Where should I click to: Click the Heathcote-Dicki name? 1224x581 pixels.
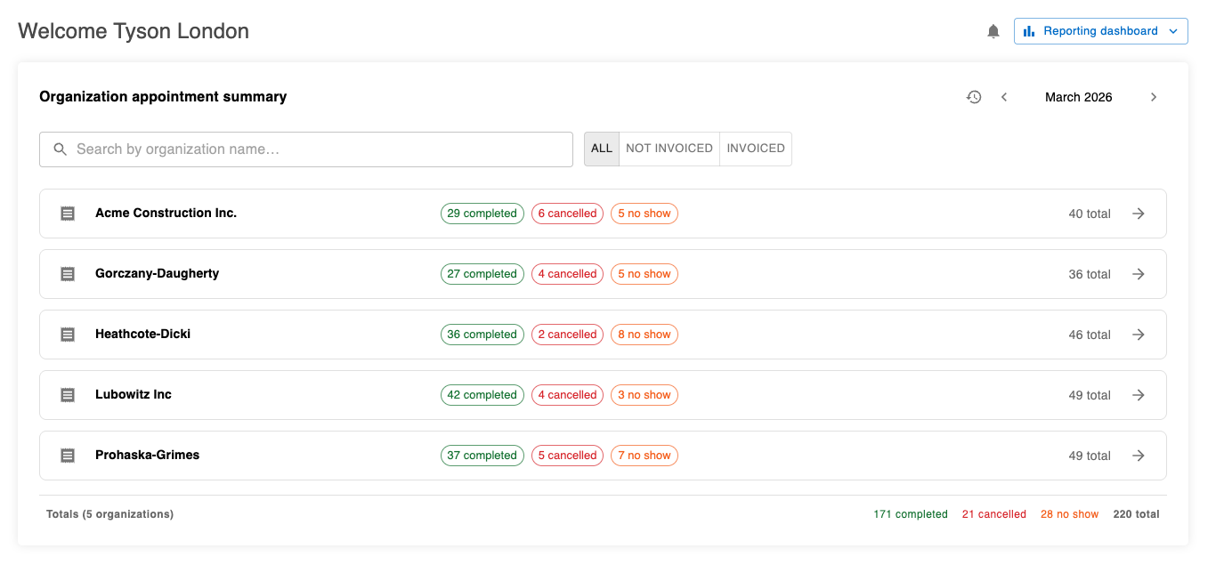[x=142, y=335]
